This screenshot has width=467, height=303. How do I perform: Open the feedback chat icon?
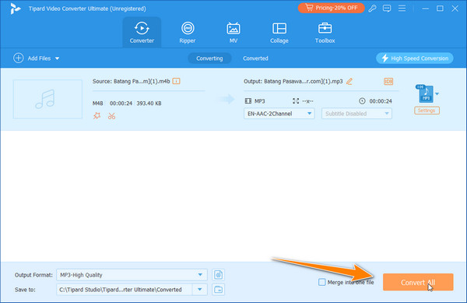coord(387,9)
